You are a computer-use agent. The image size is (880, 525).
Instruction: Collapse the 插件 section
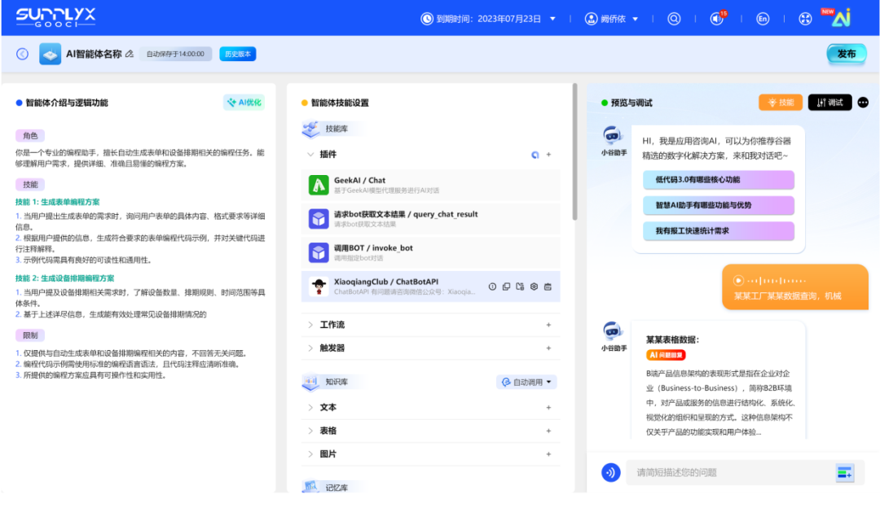(x=310, y=155)
